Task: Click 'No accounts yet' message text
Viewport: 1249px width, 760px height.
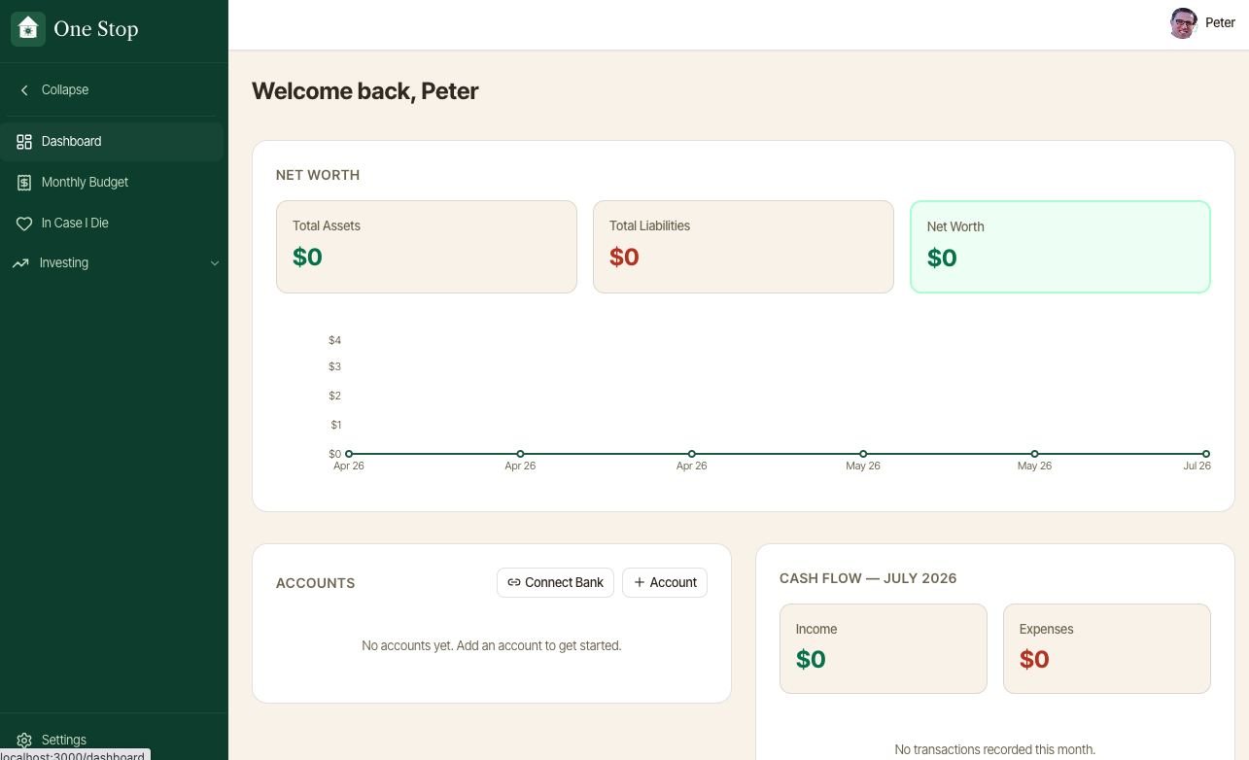Action: coord(492,645)
